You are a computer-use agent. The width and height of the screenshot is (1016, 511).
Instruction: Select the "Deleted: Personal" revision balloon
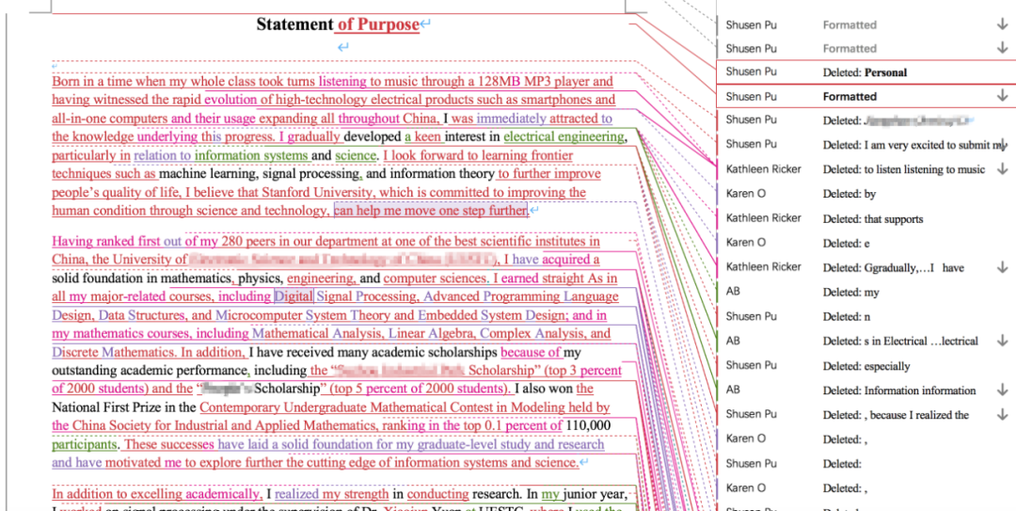[x=865, y=72]
